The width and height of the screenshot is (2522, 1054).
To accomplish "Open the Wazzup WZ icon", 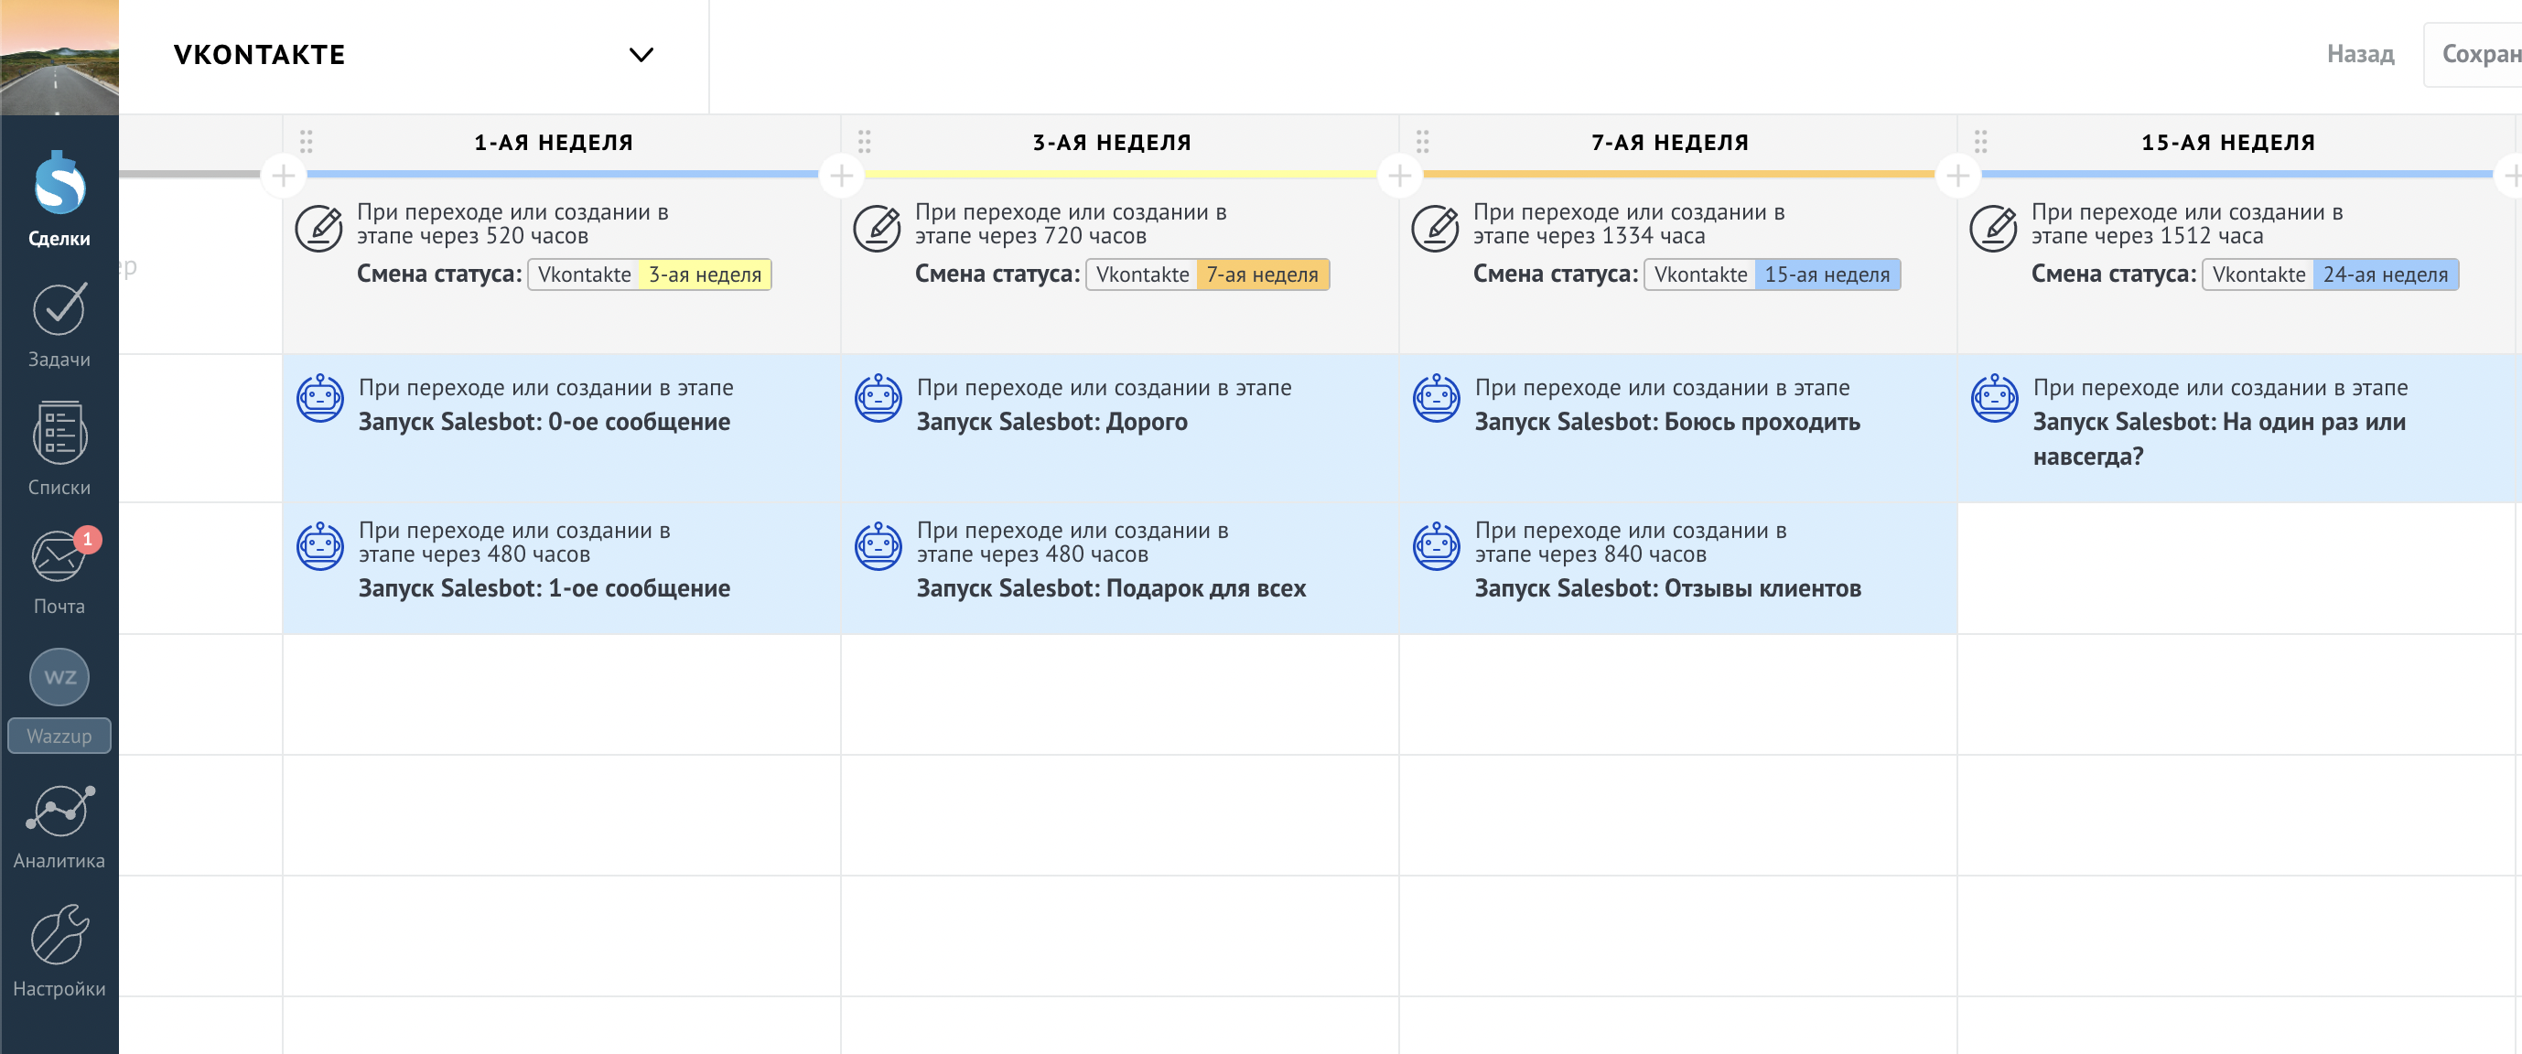I will pos(59,677).
